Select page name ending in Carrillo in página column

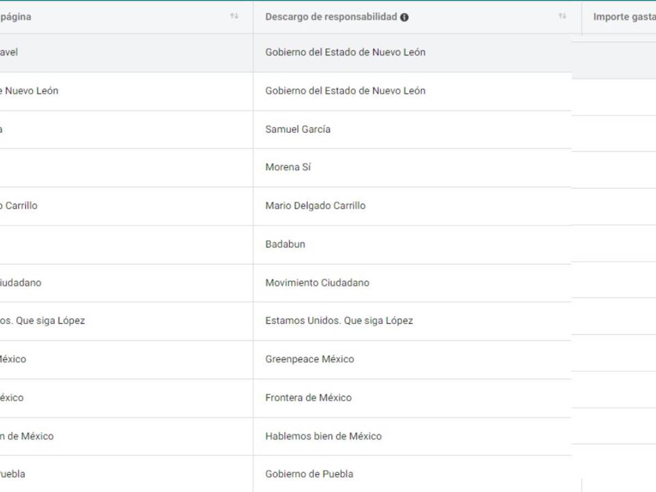click(20, 206)
